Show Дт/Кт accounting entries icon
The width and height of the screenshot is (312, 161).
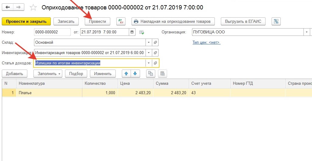click(121, 22)
